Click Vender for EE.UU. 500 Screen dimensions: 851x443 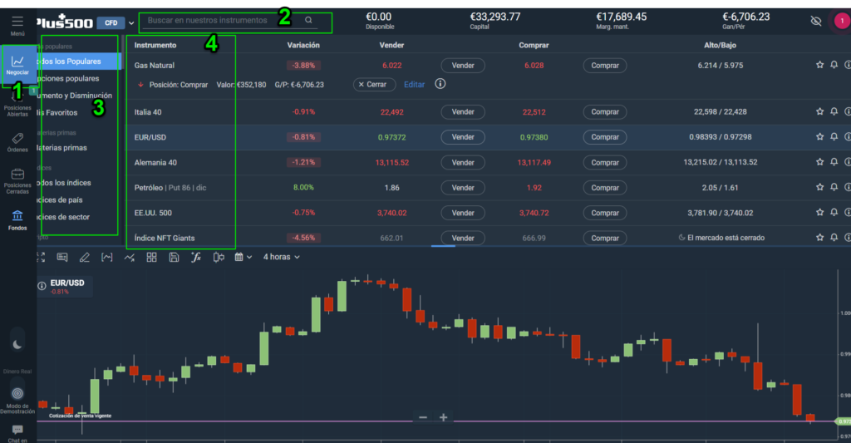(x=463, y=213)
